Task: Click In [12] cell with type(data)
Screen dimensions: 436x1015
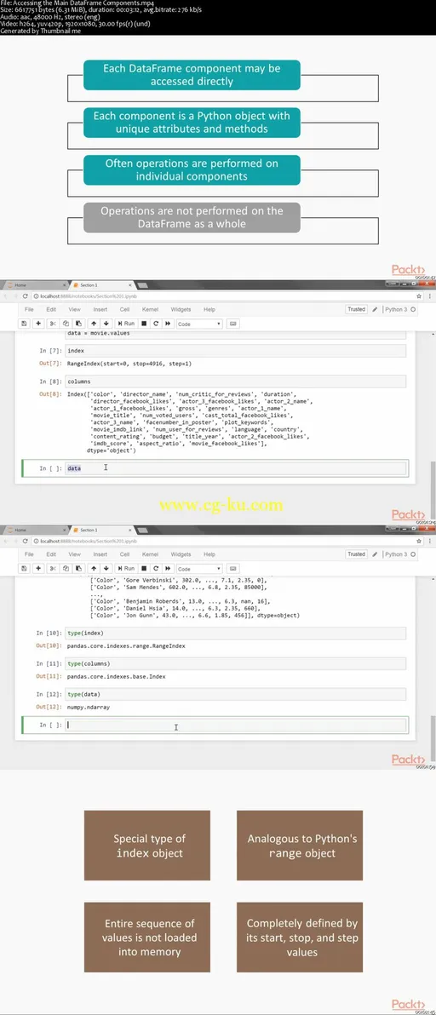Action: coord(236,694)
